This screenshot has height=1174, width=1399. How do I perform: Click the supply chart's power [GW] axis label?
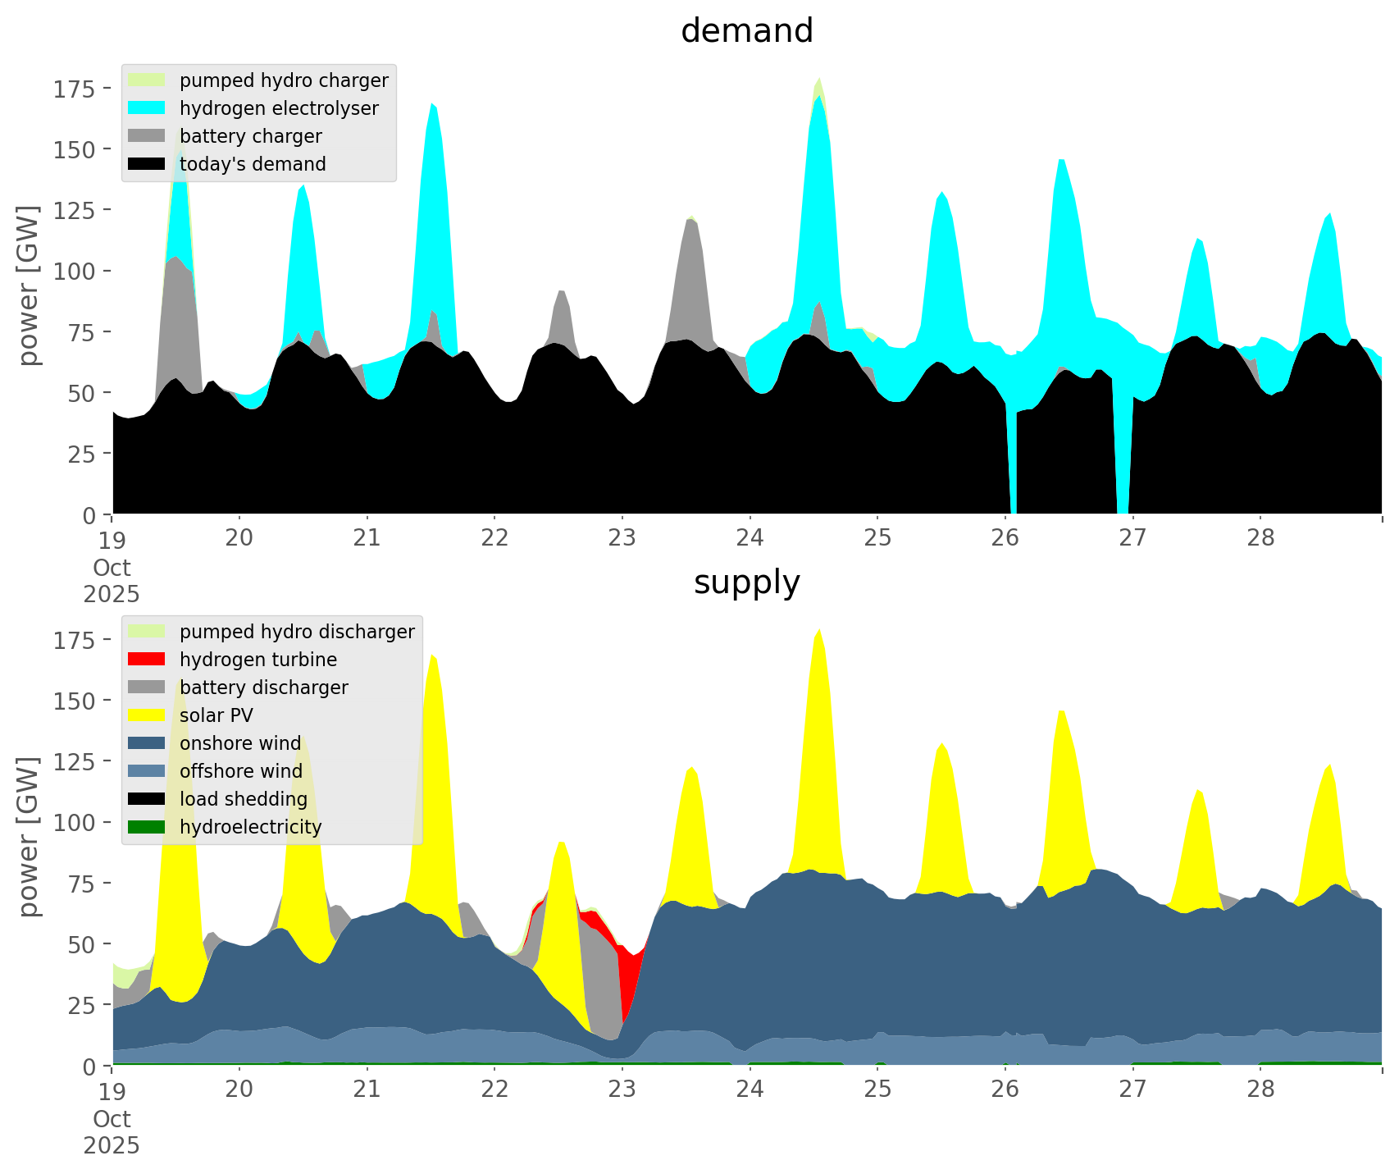click(29, 837)
